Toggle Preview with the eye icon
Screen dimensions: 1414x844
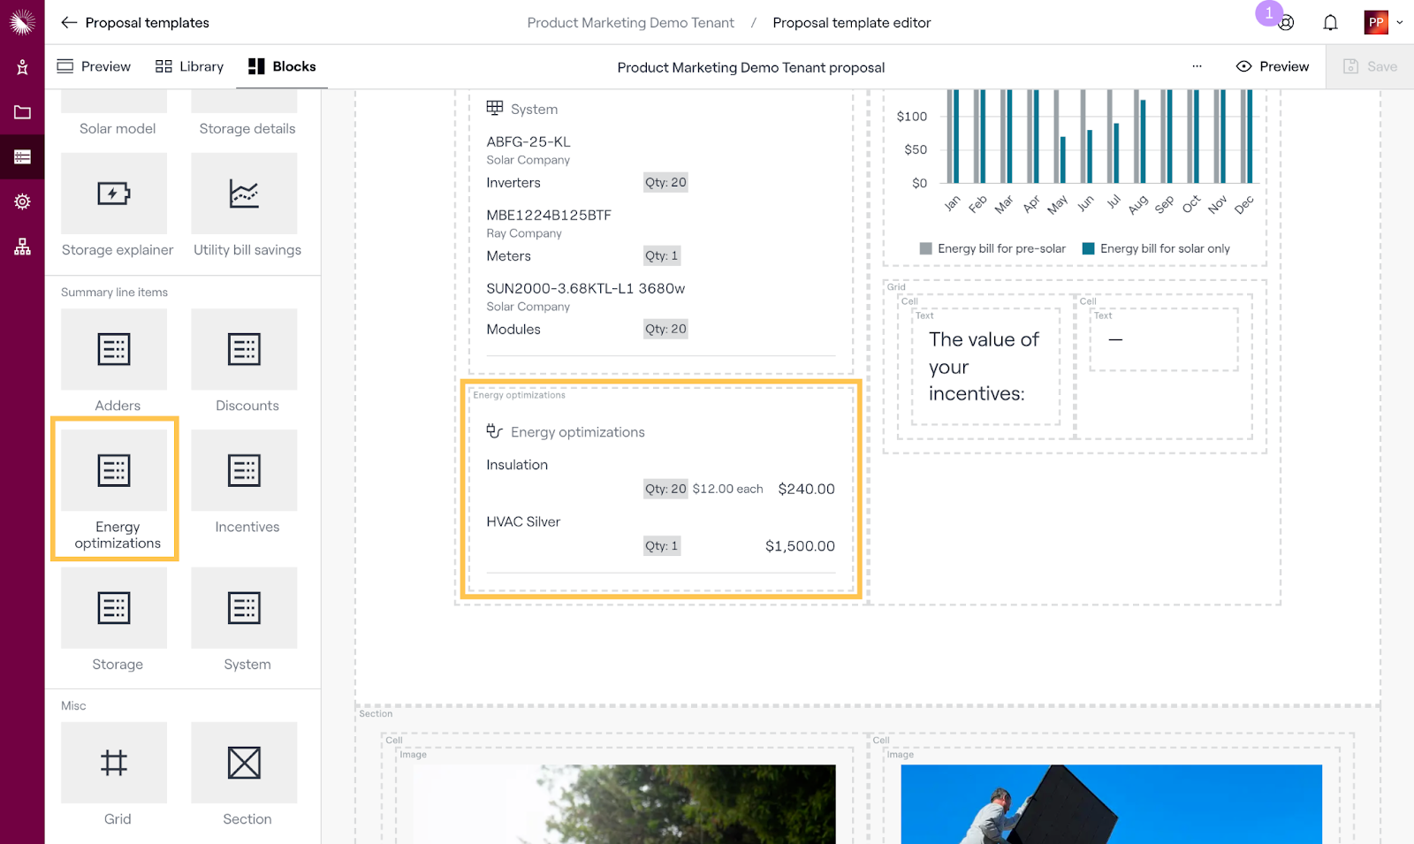(x=1272, y=66)
